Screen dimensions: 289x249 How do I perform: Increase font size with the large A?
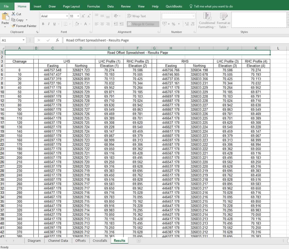coord(83,16)
